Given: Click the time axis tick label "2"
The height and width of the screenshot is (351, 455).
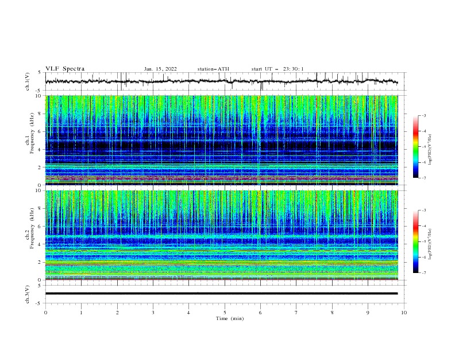Looking at the screenshot, I should coord(117,313).
